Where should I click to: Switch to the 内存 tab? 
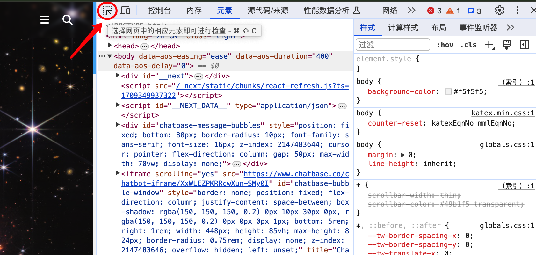(194, 11)
